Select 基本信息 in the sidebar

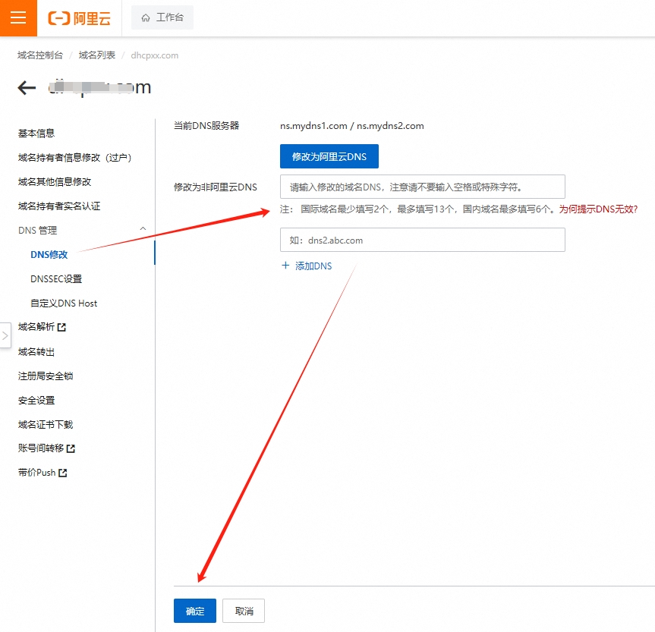[x=36, y=134]
